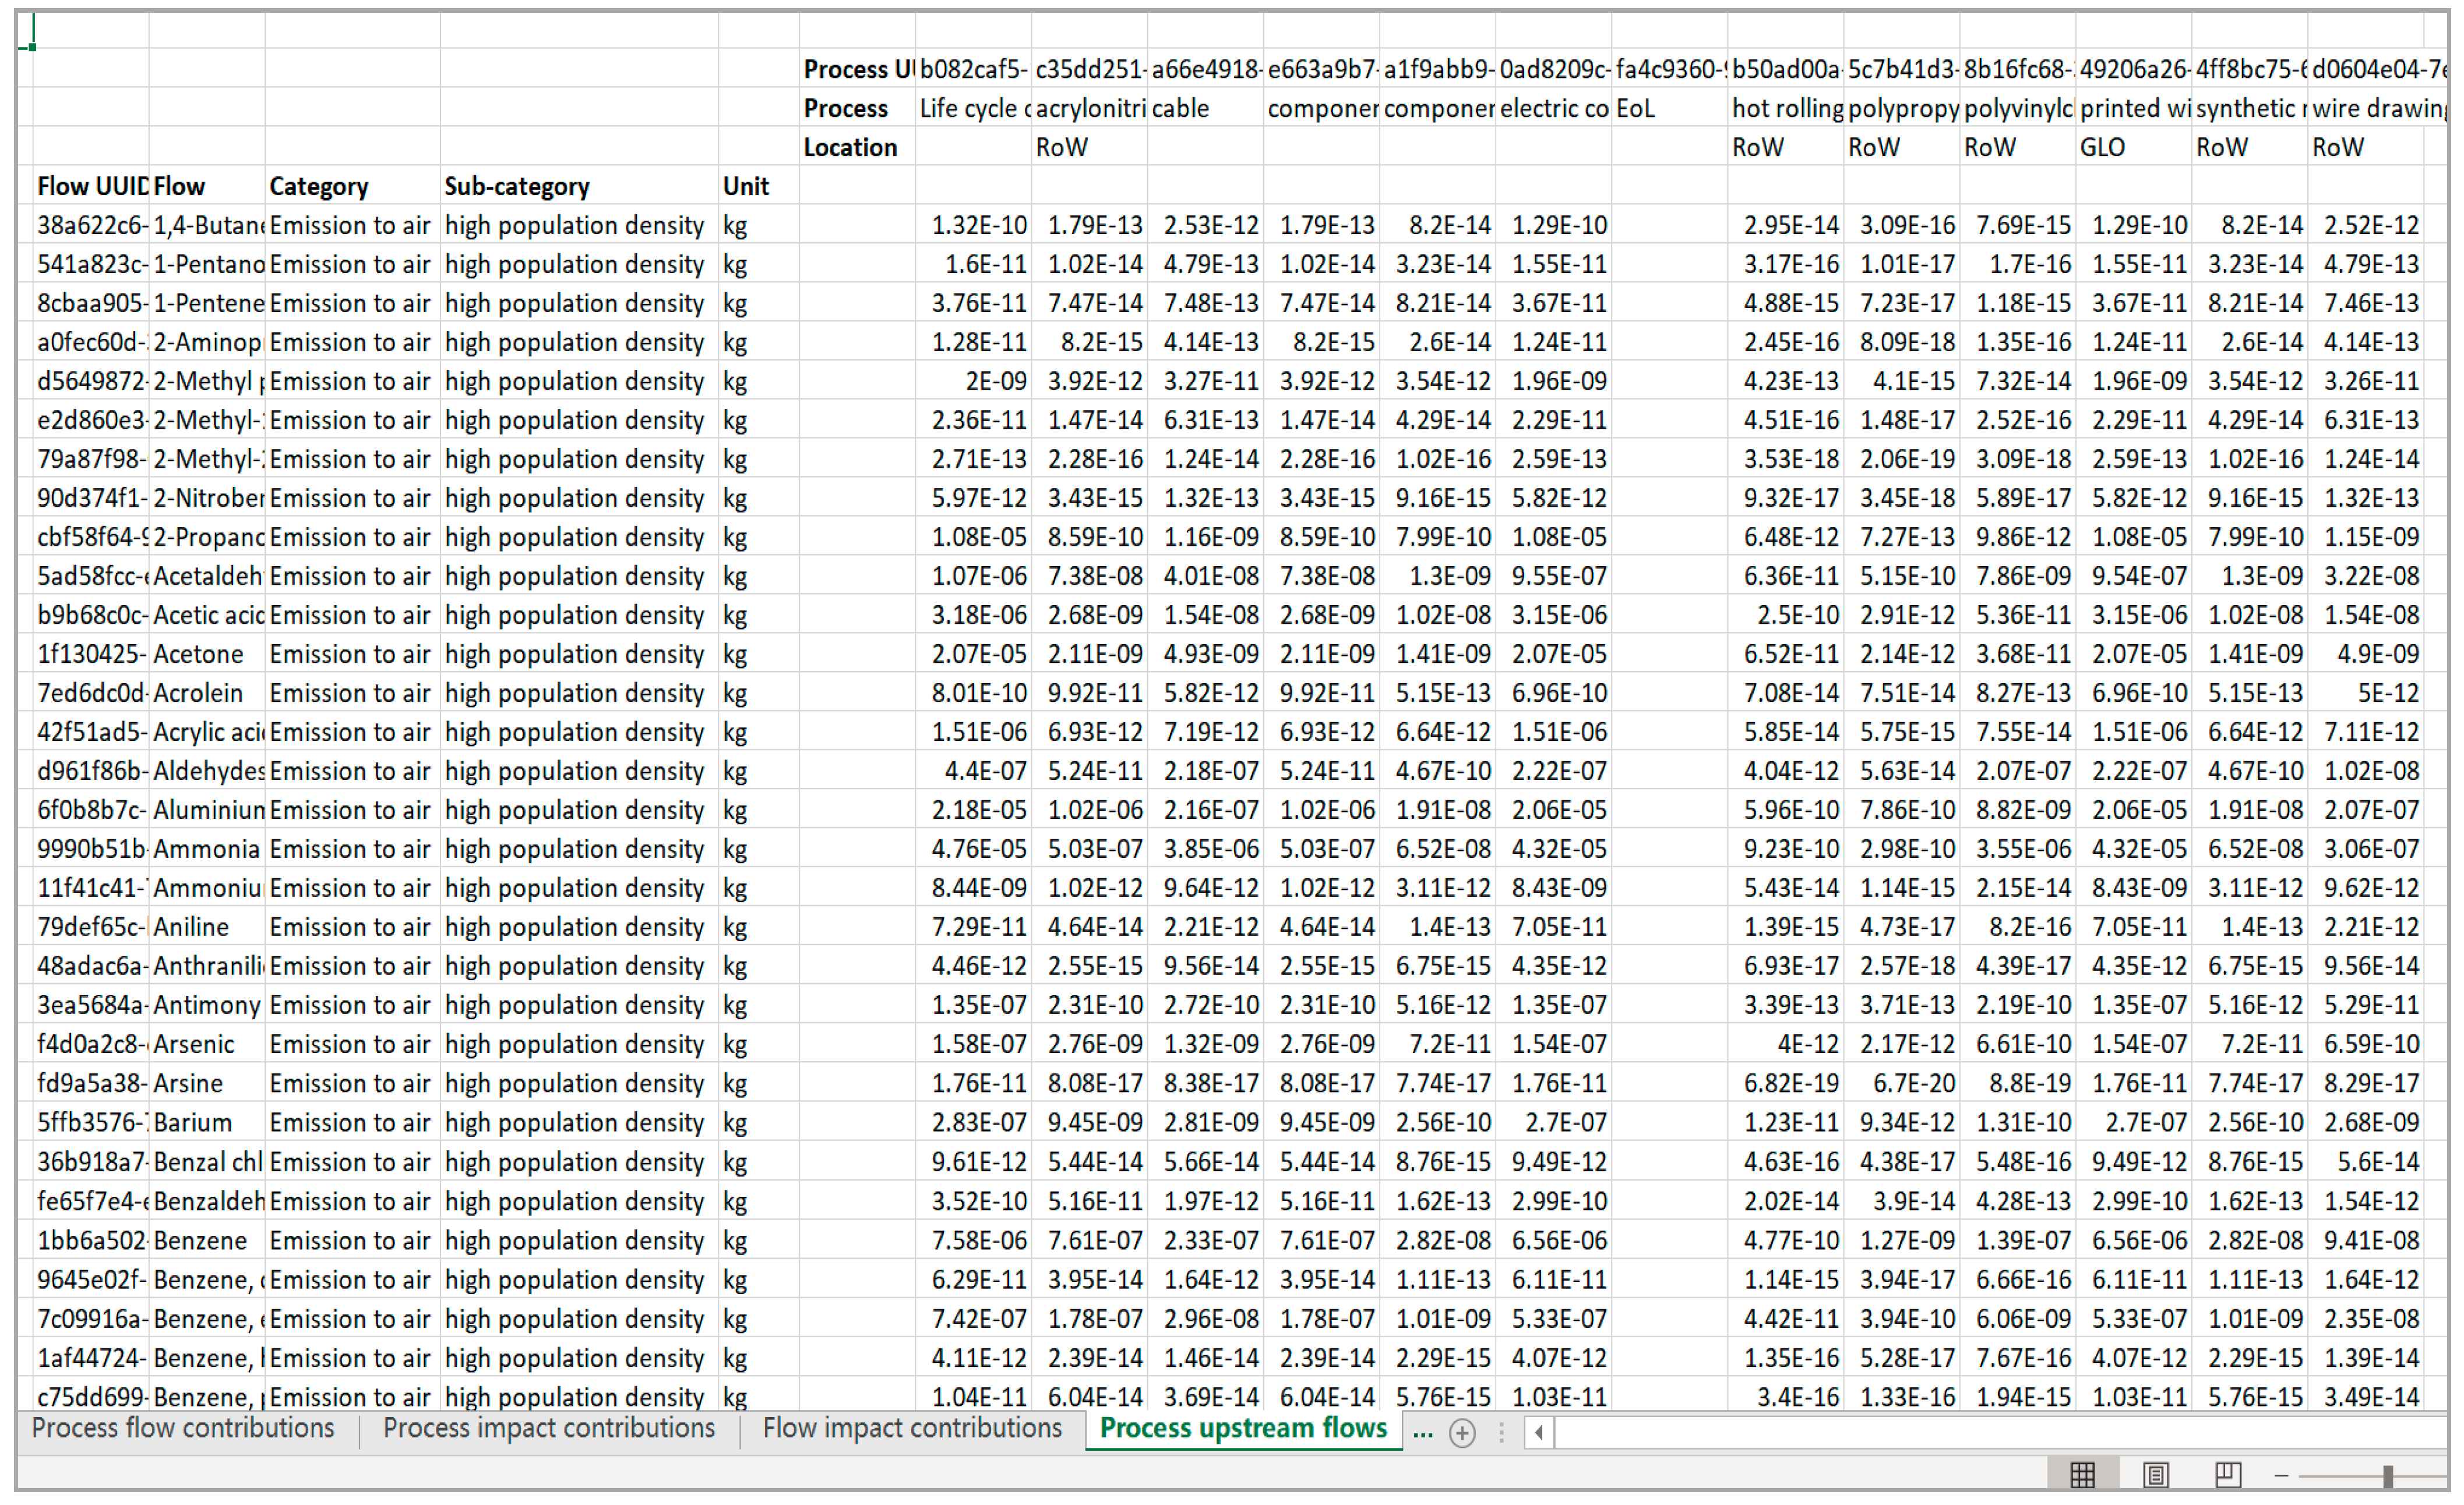
Task: Add a new sheet with plus icon
Action: pos(1462,1433)
